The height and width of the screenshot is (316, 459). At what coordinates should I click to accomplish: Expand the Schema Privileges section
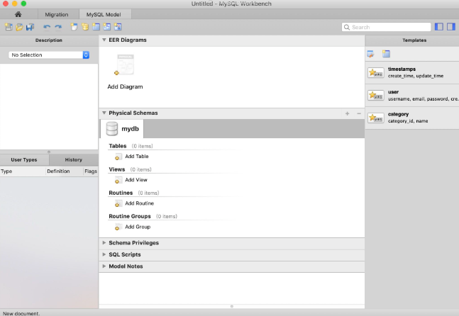[x=104, y=242]
